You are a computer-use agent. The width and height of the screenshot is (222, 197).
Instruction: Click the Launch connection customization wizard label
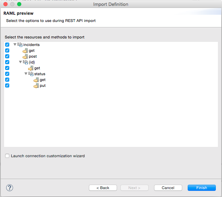coord(48,156)
